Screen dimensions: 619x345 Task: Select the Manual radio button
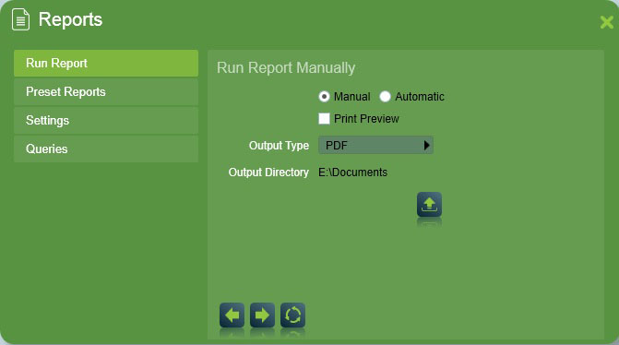click(x=324, y=96)
